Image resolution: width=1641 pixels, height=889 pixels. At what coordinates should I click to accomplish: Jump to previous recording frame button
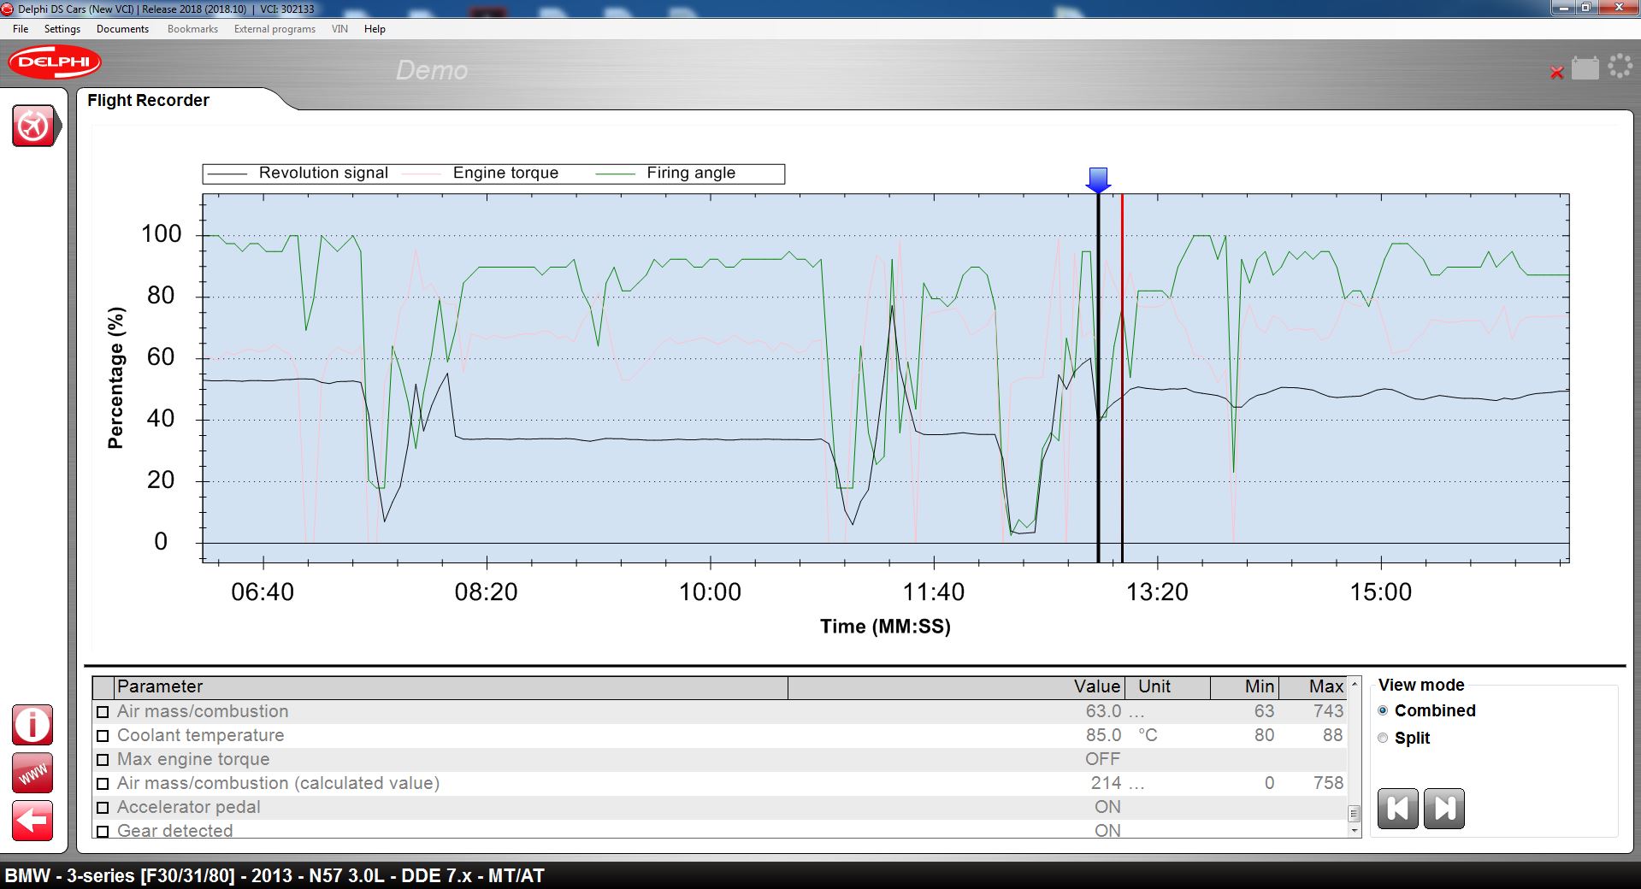click(1397, 809)
